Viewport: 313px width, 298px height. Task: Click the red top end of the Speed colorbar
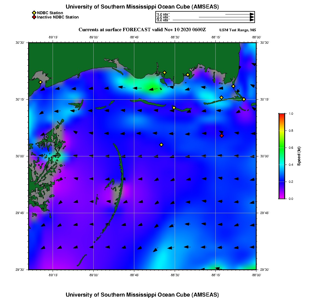282,115
